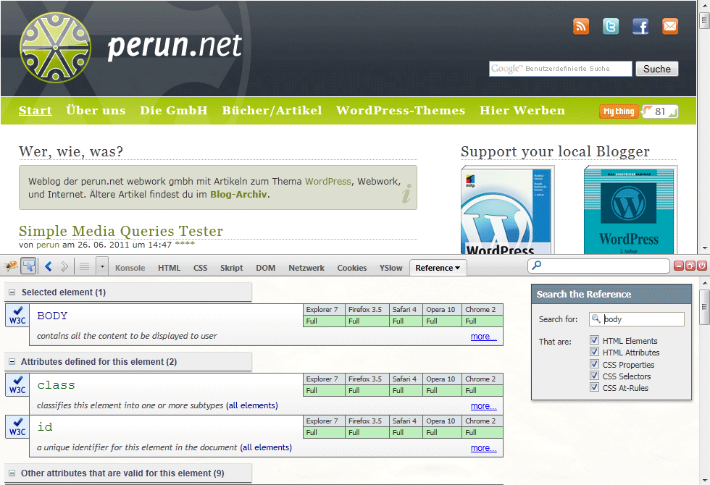Toggle HTML Elements checkbox
This screenshot has height=485, width=710.
[x=595, y=339]
